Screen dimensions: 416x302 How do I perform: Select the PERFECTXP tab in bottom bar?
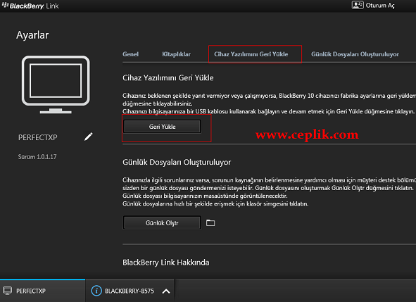coord(42,291)
